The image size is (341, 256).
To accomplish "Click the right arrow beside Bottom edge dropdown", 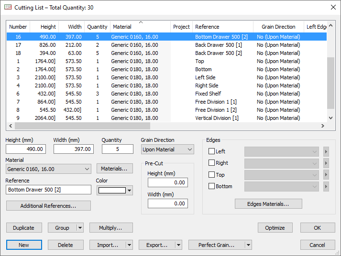I will (326, 186).
